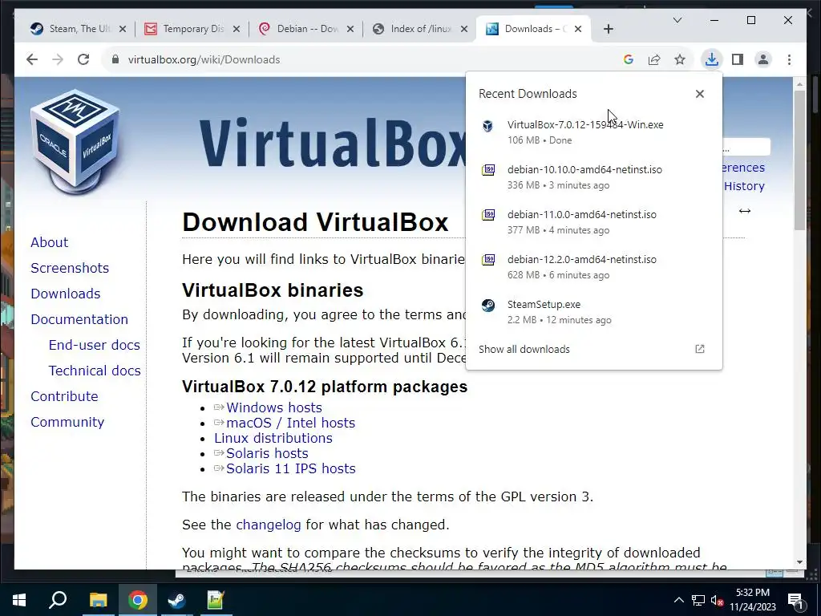Open a new browser tab
This screenshot has width=821, height=616.
(x=608, y=29)
